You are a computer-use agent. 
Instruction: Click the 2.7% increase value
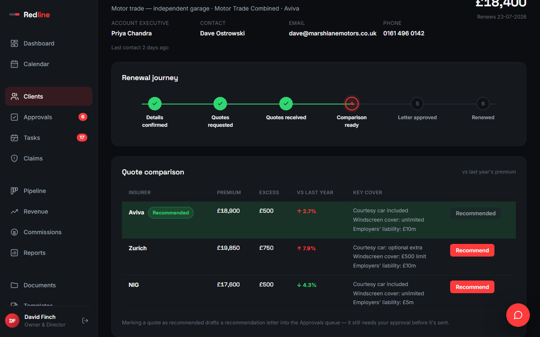307,211
